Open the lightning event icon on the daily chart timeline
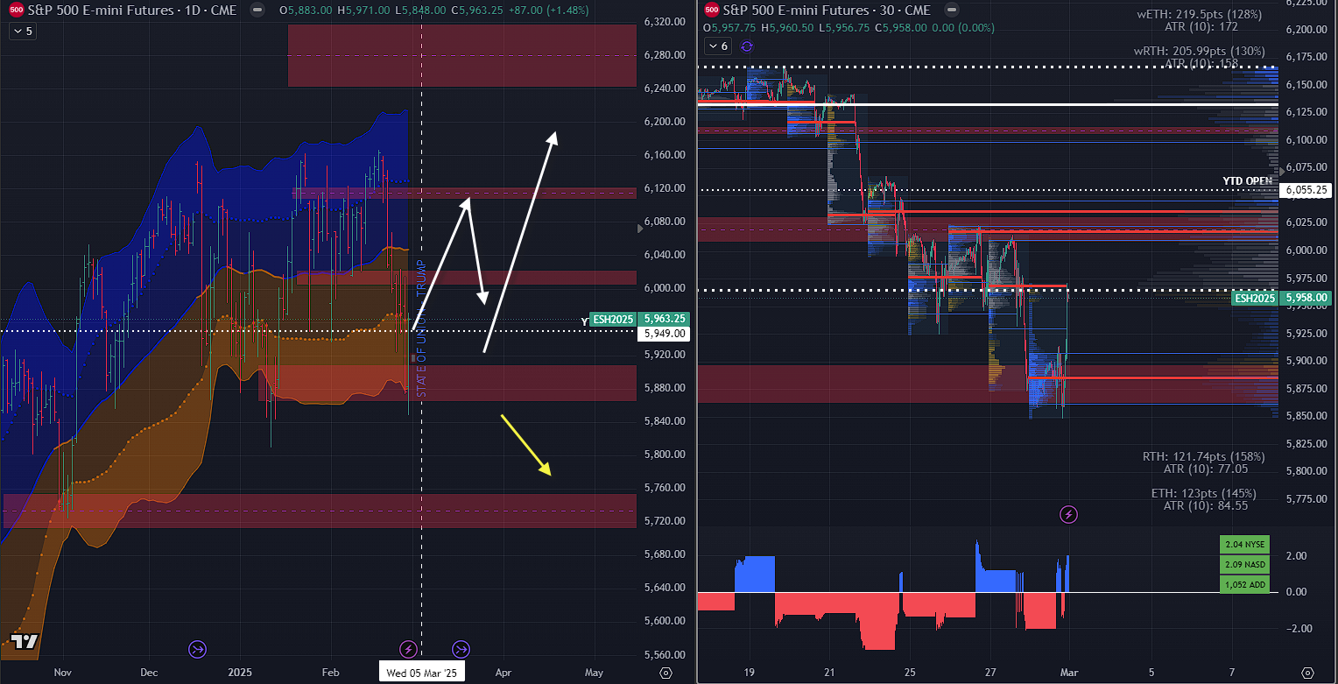 tap(408, 649)
